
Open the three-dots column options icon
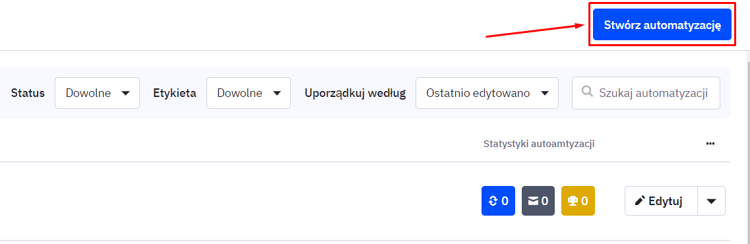tap(710, 144)
